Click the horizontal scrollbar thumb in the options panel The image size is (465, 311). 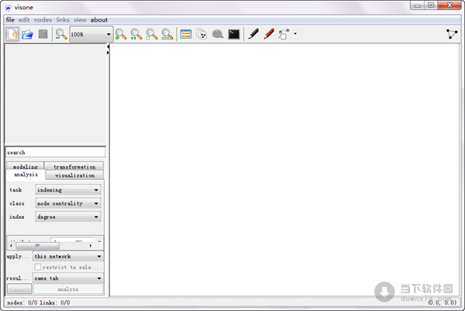[38, 245]
